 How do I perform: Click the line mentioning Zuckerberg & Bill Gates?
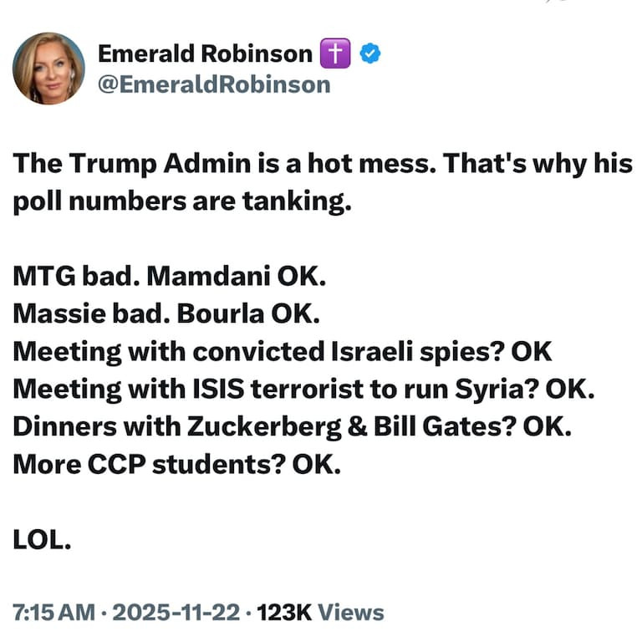pos(292,426)
